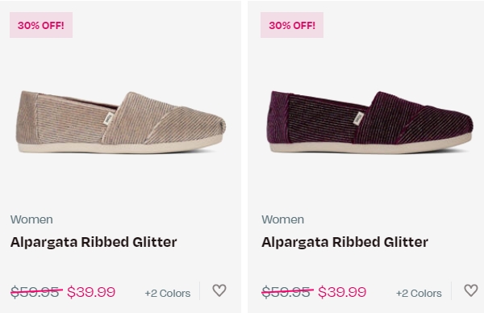Click the $39.99 sale price of the burgundy shoe
Viewport: 484px width, 313px height.
coord(342,292)
